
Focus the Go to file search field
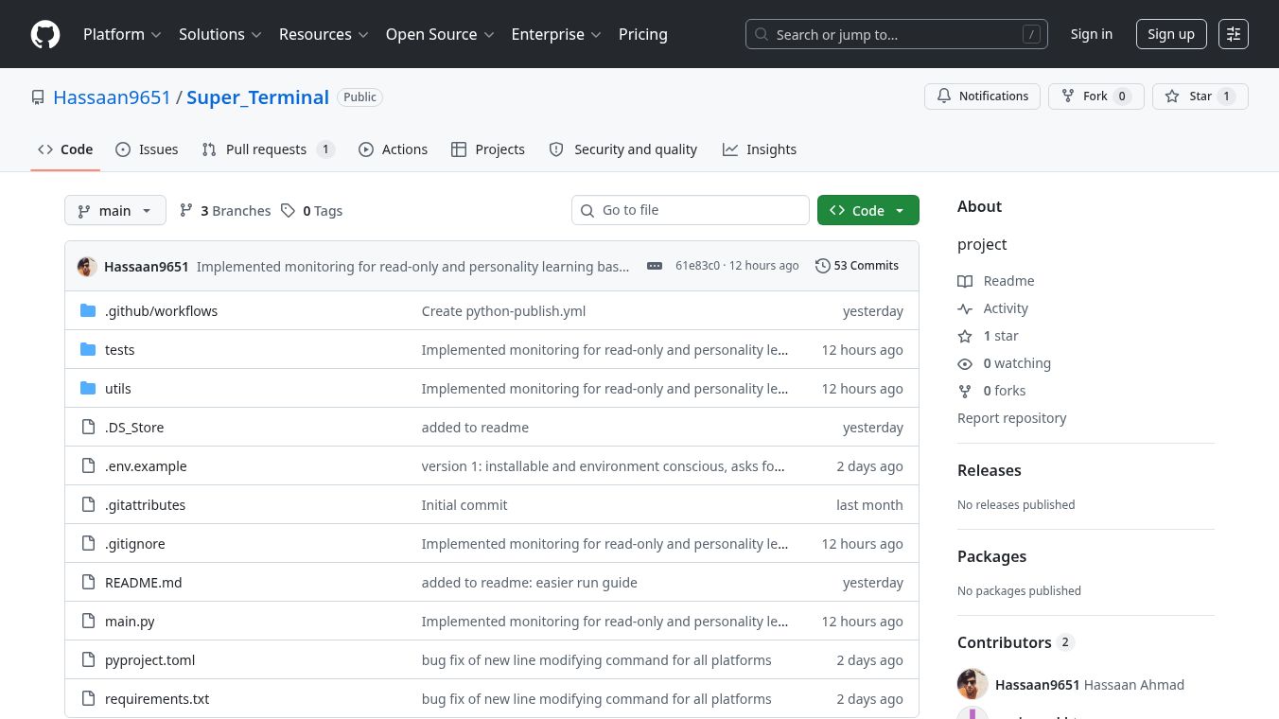pos(691,210)
